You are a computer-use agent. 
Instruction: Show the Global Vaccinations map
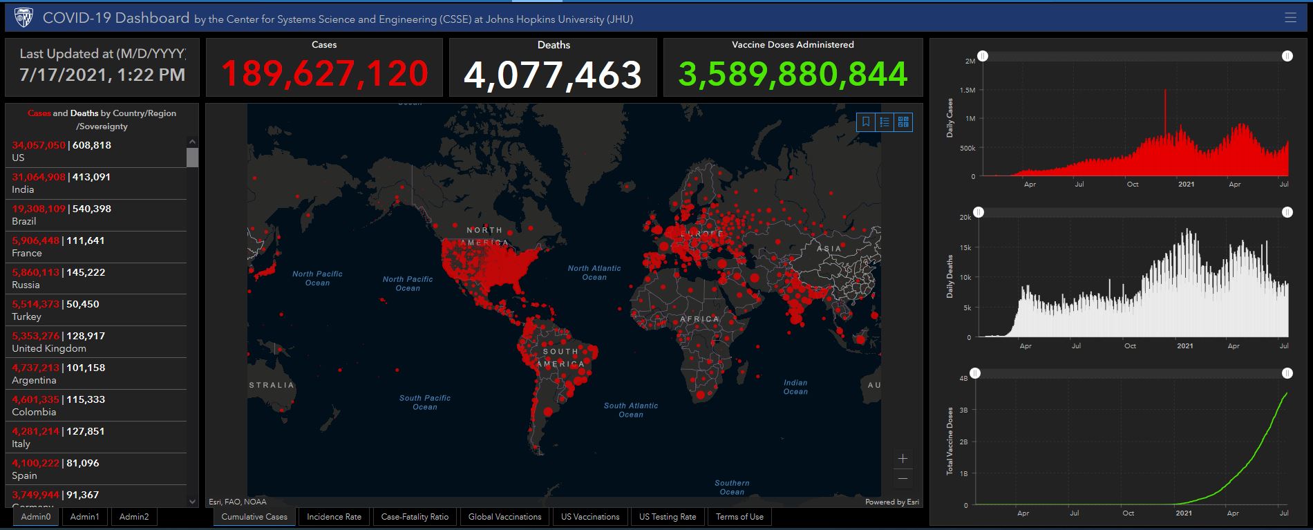(x=504, y=517)
